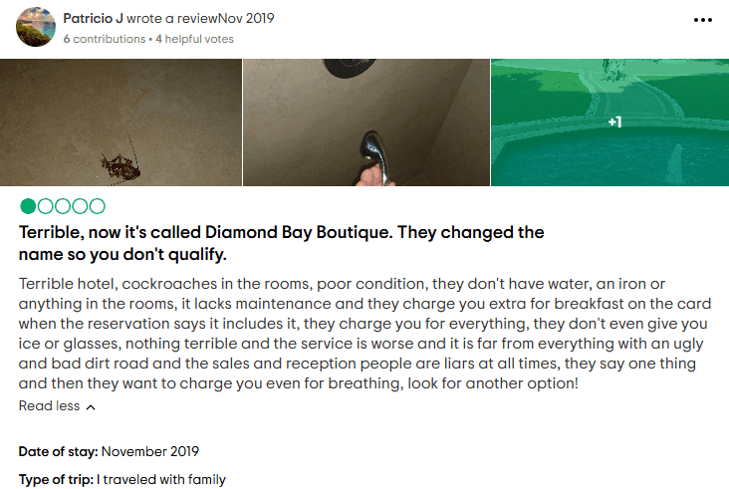Click the fifth empty rating bubble
Screen dimensions: 729x489
click(98, 206)
